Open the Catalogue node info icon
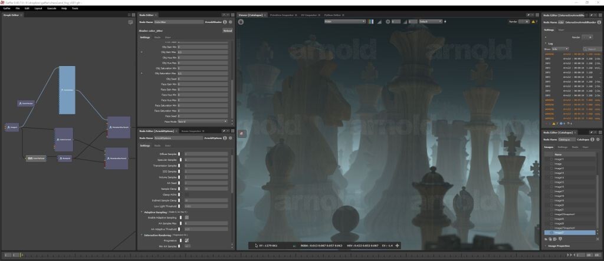The width and height of the screenshot is (604, 261). 592,140
